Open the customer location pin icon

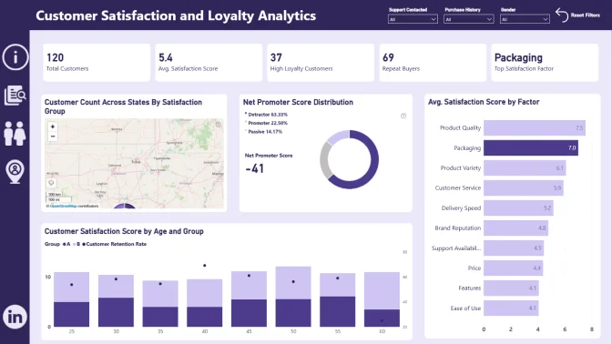(15, 171)
